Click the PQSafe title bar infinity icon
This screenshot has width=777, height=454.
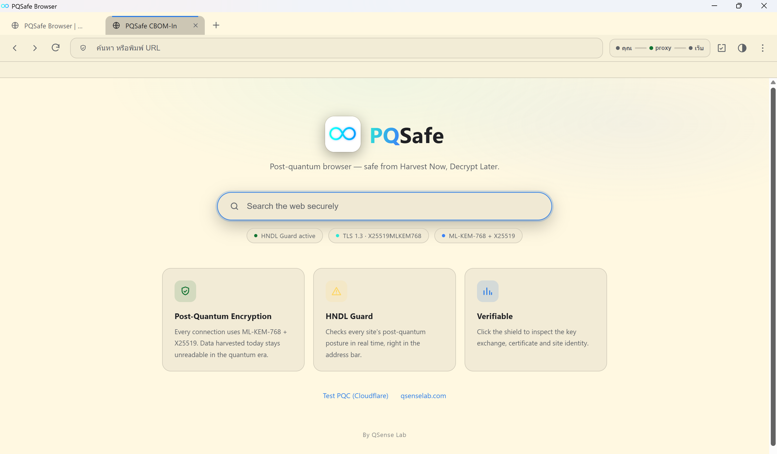(x=5, y=6)
